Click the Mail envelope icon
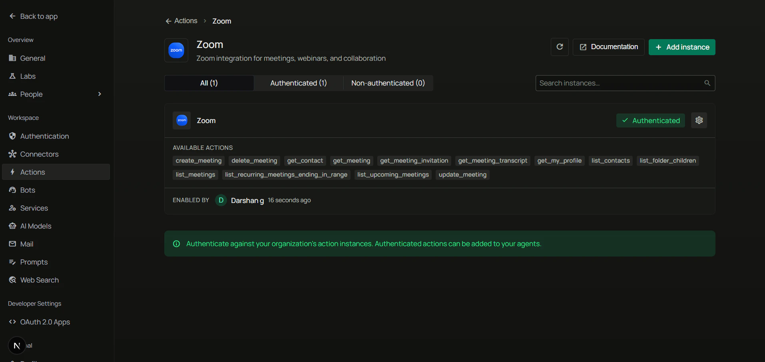 click(12, 244)
